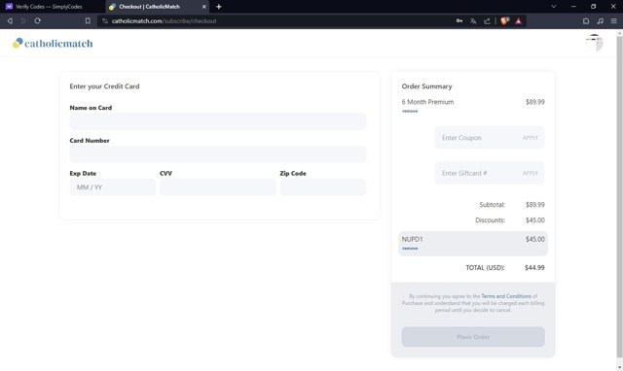
Task: Open the browser hamburger menu
Action: [x=614, y=21]
